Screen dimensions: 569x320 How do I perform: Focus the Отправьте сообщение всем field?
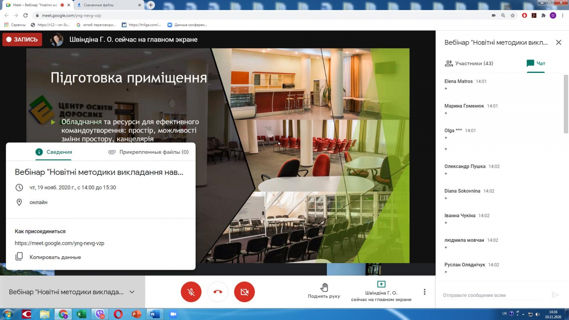493,295
